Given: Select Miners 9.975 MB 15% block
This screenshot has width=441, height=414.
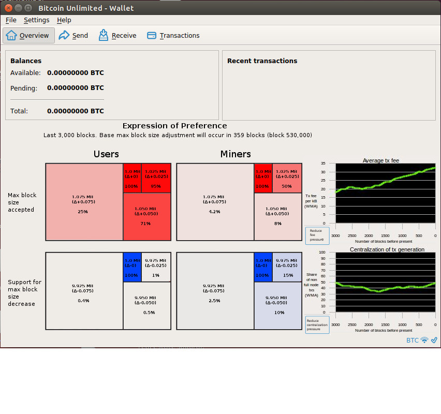Looking at the screenshot, I should (x=287, y=267).
